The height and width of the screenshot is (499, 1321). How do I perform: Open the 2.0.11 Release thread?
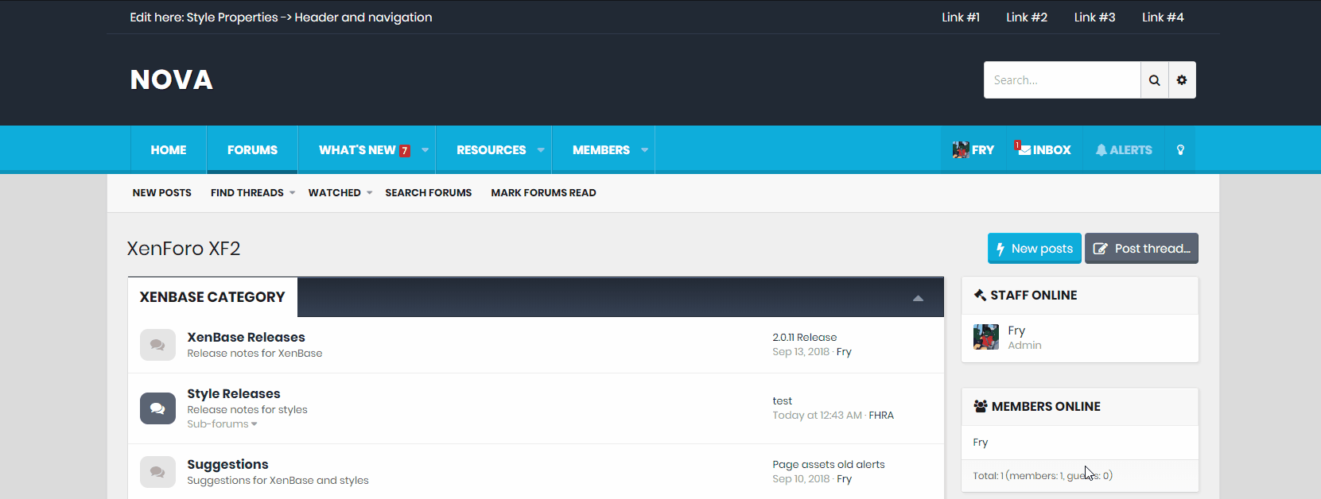tap(804, 337)
